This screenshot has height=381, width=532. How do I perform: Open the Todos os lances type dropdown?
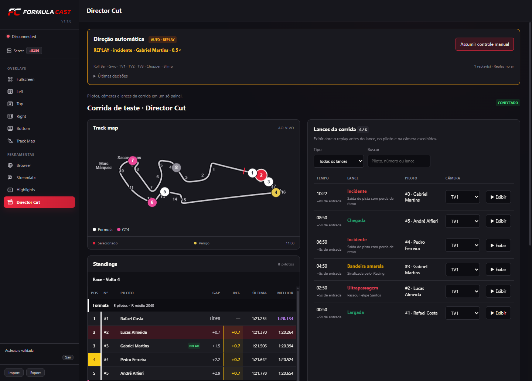339,161
